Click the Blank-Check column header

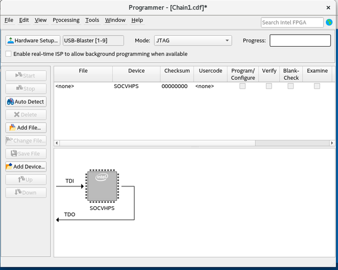coord(291,74)
